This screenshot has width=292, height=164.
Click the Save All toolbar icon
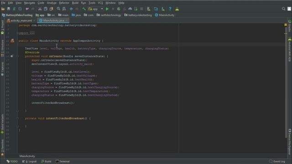pos(9,9)
